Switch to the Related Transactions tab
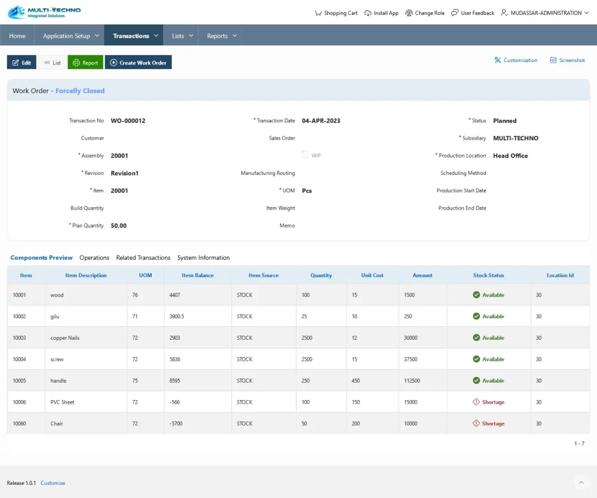Screen dimensions: 597x498 coord(143,258)
